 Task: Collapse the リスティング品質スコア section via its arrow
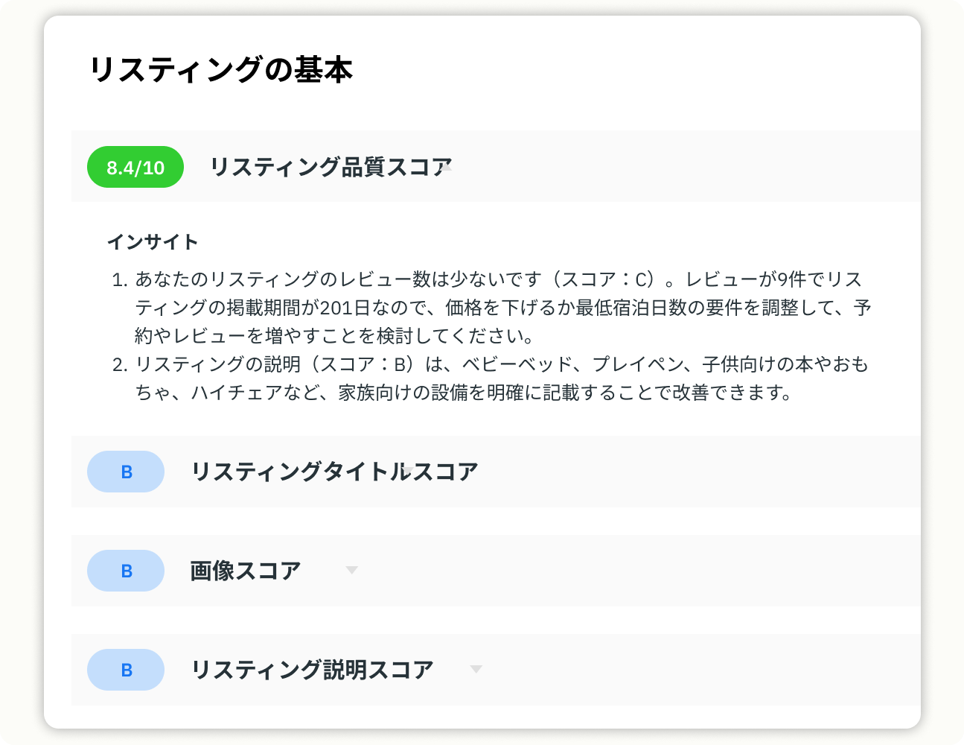(447, 167)
